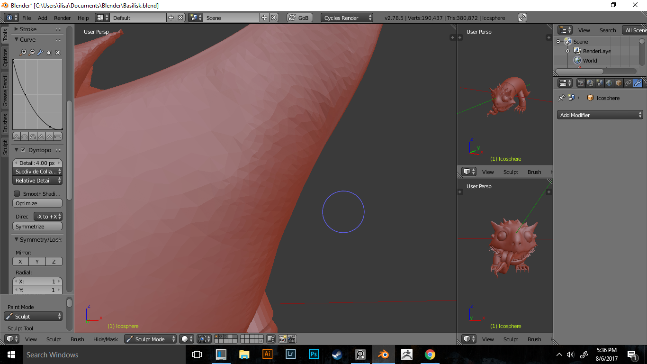Open the Sculpt Mode selector
This screenshot has width=647, height=364.
(x=150, y=339)
